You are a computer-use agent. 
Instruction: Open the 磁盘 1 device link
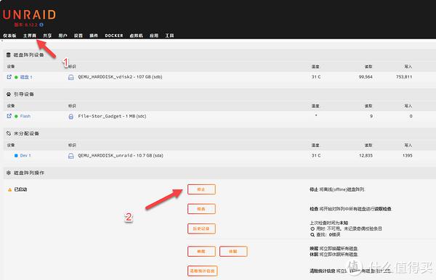(26, 77)
